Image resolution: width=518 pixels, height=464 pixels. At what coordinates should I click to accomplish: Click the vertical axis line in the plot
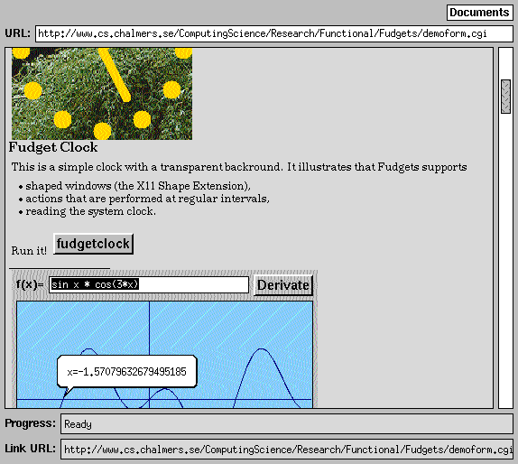click(x=149, y=354)
